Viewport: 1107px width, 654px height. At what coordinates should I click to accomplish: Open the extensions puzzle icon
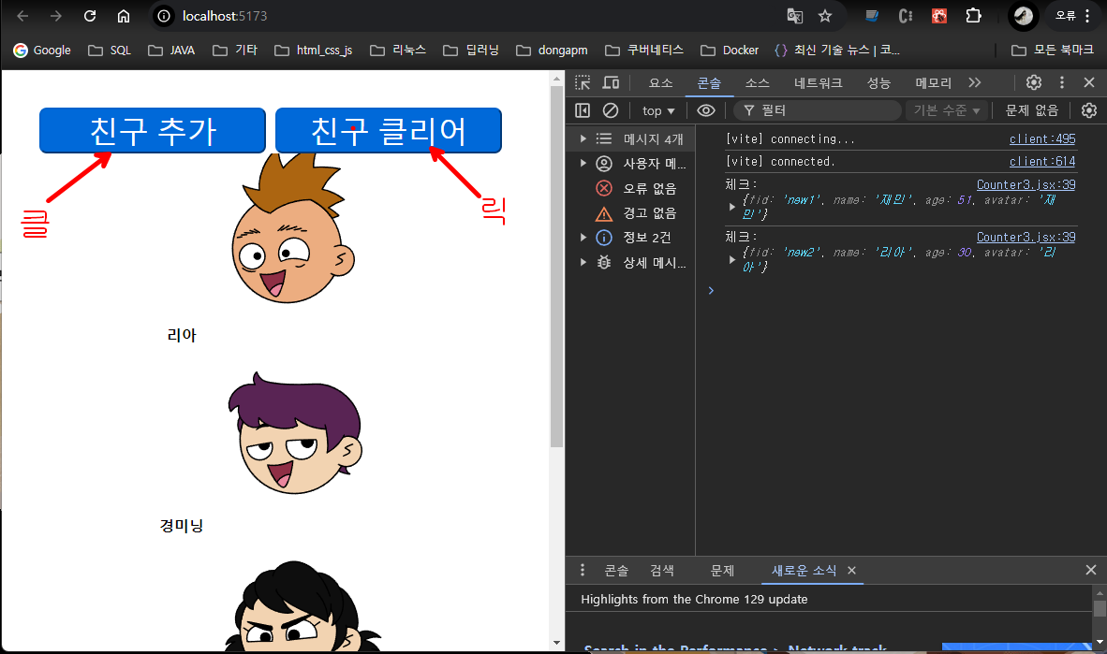(974, 16)
